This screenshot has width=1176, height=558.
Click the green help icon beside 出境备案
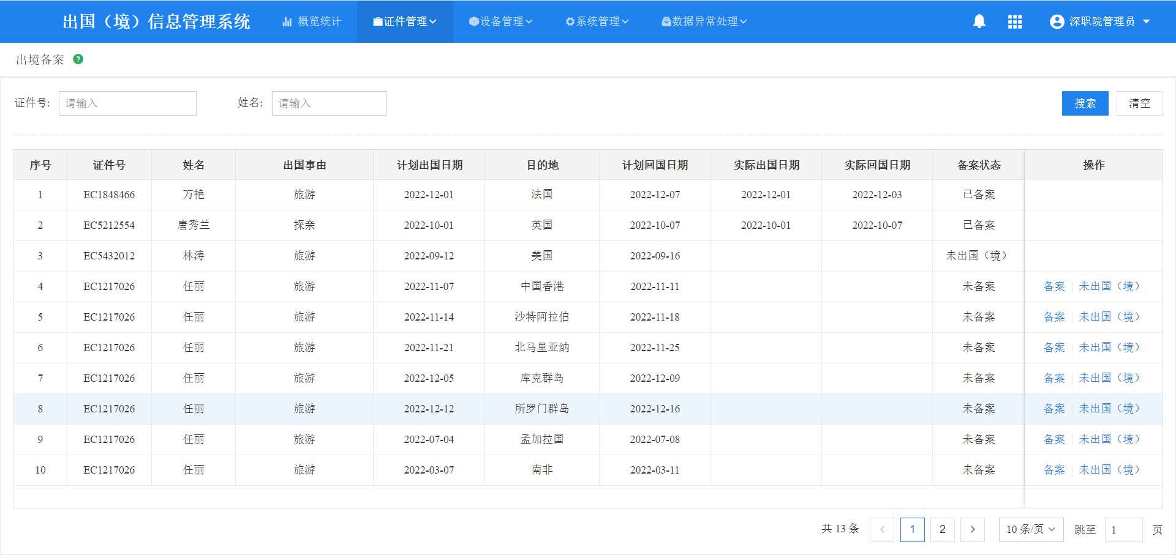78,59
